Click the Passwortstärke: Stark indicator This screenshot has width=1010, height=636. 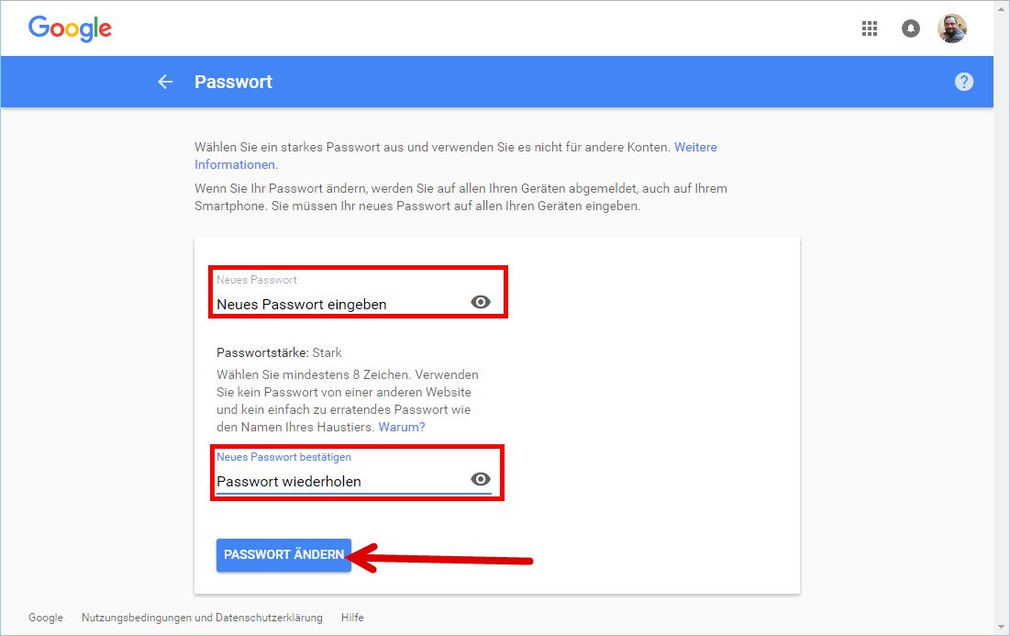click(x=279, y=352)
